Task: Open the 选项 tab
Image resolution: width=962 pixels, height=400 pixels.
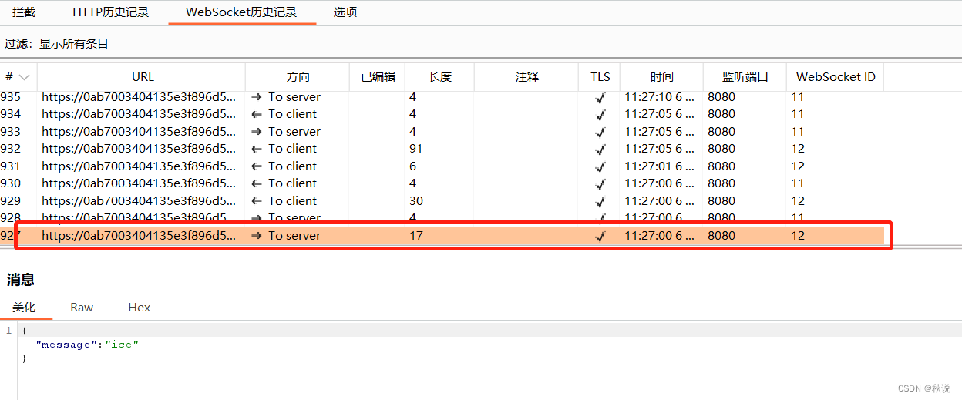Action: [x=345, y=12]
